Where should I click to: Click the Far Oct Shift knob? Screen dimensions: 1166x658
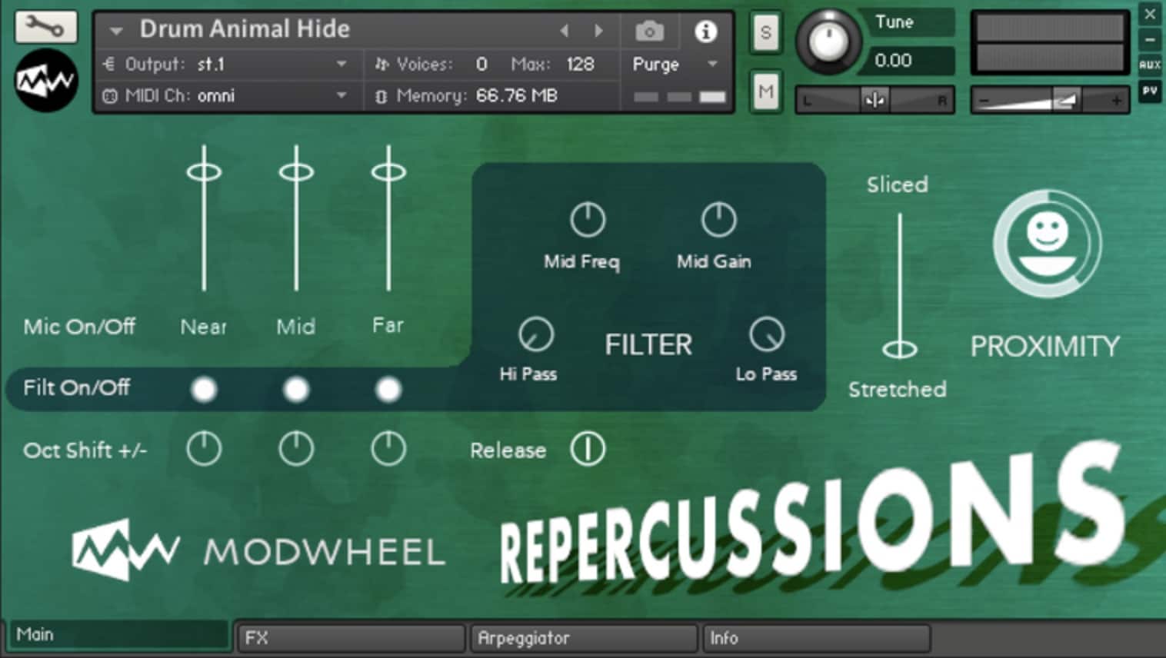388,449
